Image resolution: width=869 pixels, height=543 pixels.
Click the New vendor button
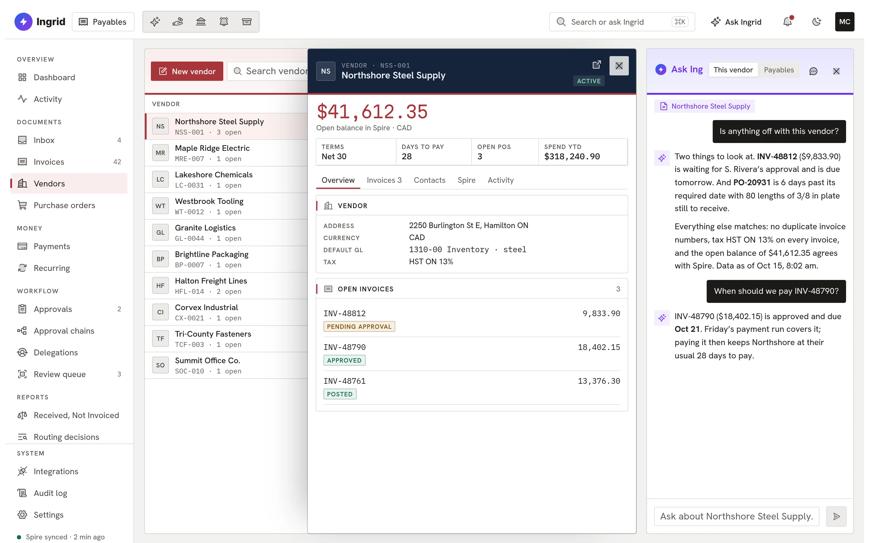click(x=187, y=71)
